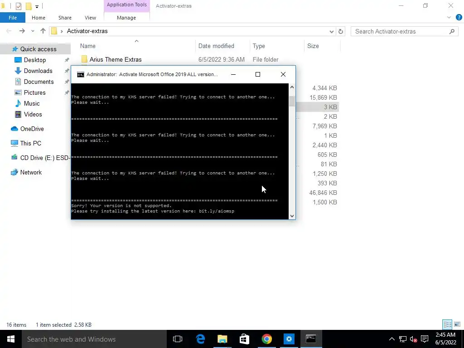Click Activator-extras in the address bar

click(x=87, y=31)
